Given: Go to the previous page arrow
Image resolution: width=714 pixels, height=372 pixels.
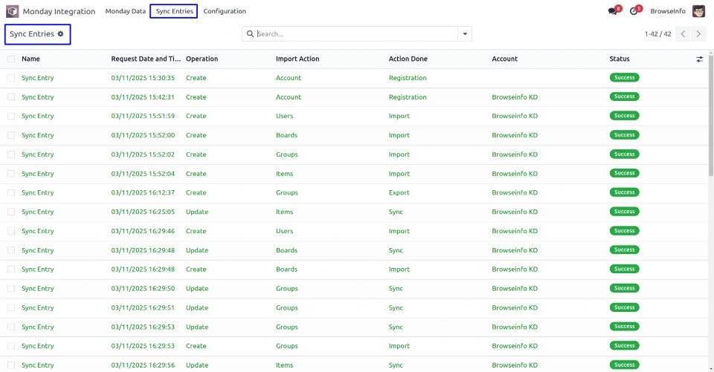Looking at the screenshot, I should [x=684, y=34].
